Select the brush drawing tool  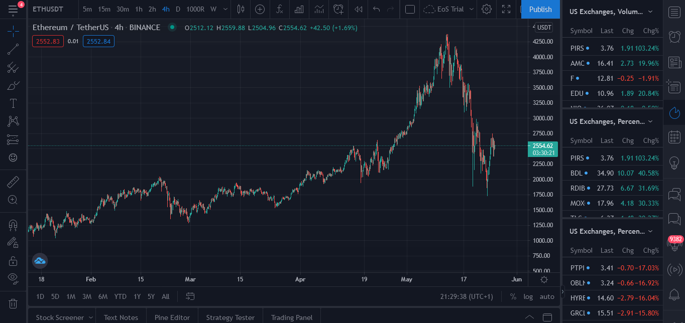click(13, 85)
